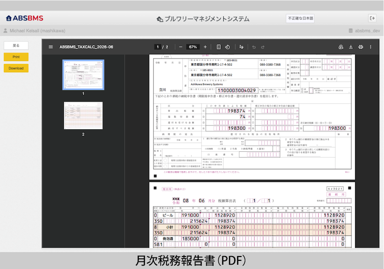Screen dimensions: 384x269
Task: Click the fit to page icon
Action: pyautogui.click(x=219, y=47)
